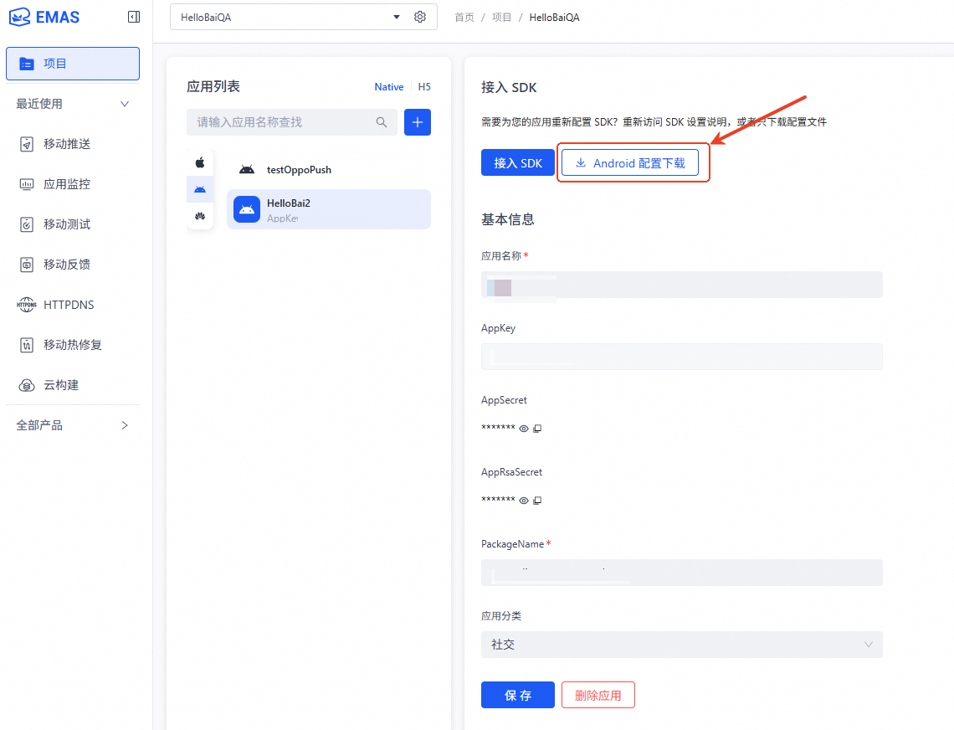Filter apps by Android platform
This screenshot has height=730, width=954.
point(200,189)
